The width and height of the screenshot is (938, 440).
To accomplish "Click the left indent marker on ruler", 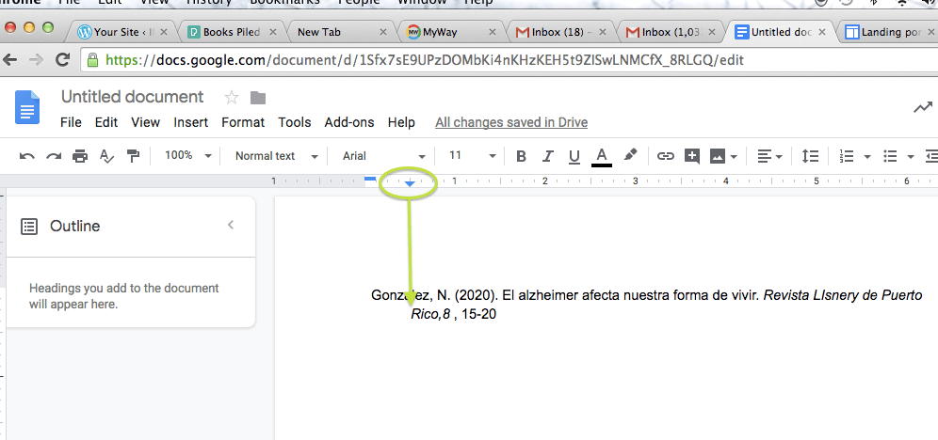I will pyautogui.click(x=410, y=182).
